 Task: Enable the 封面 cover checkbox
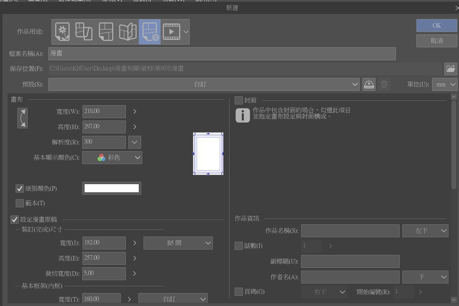point(239,100)
